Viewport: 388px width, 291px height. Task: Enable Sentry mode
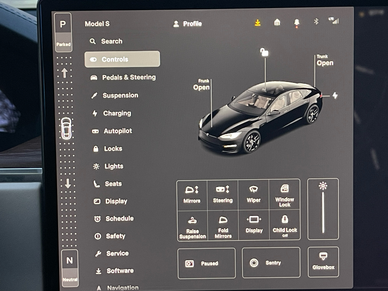[271, 263]
